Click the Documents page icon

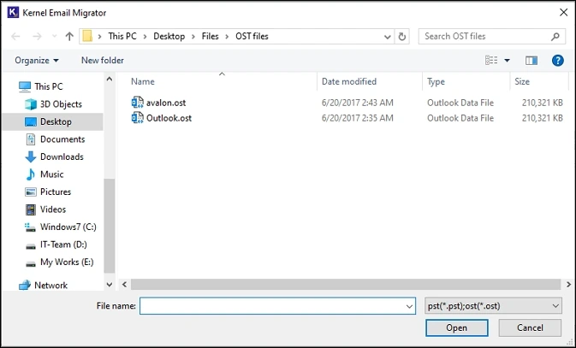coord(31,139)
